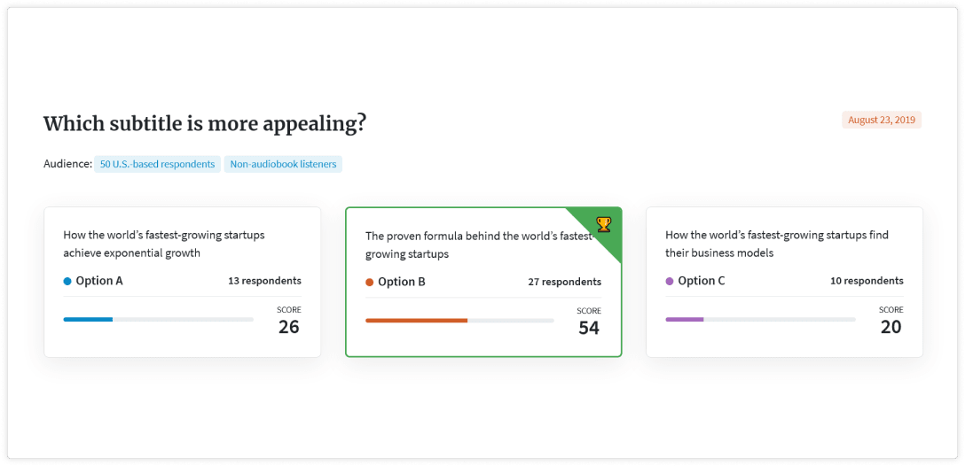Click the trophy winner icon

point(603,224)
